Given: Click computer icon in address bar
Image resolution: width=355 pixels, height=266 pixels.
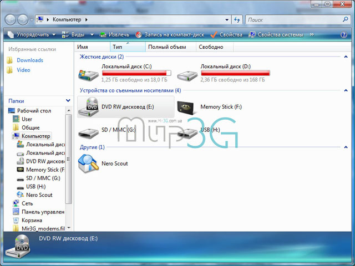Looking at the screenshot, I should (40, 19).
